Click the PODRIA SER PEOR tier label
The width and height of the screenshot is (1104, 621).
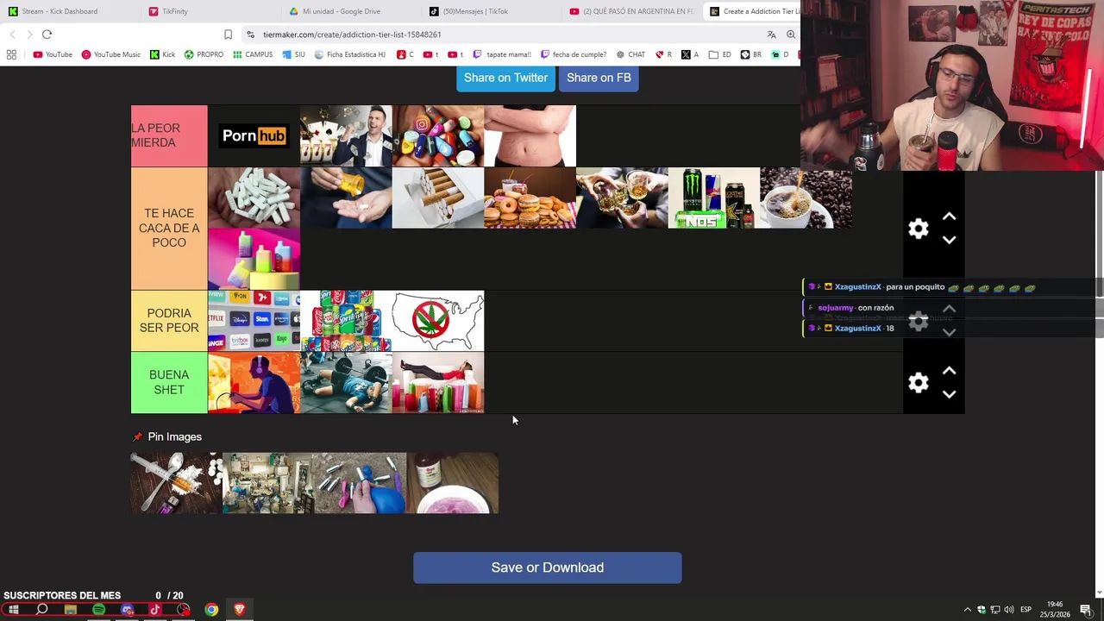(x=169, y=321)
